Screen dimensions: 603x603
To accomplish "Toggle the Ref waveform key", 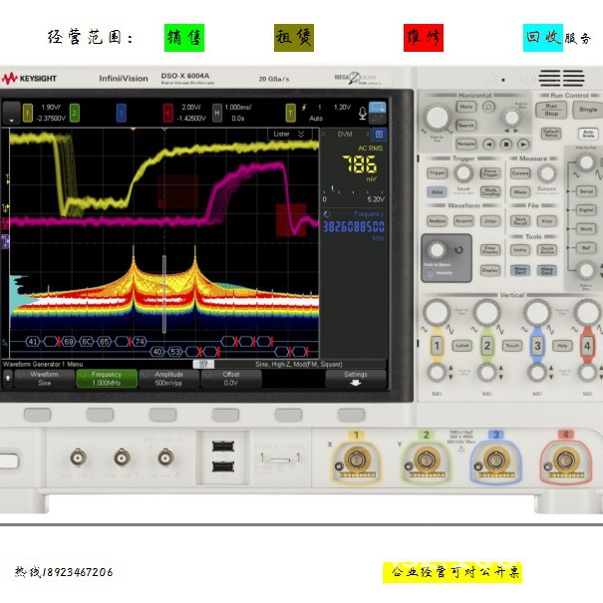I will point(586,247).
